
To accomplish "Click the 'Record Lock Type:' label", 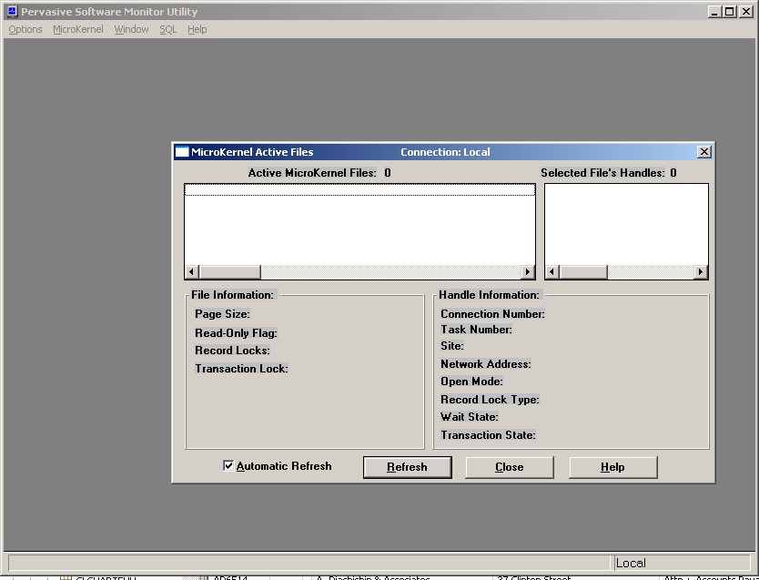I will pos(490,400).
